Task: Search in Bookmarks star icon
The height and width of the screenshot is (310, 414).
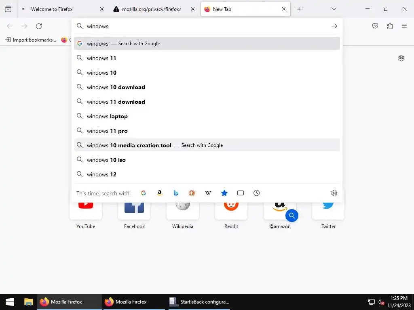Action: tap(224, 193)
